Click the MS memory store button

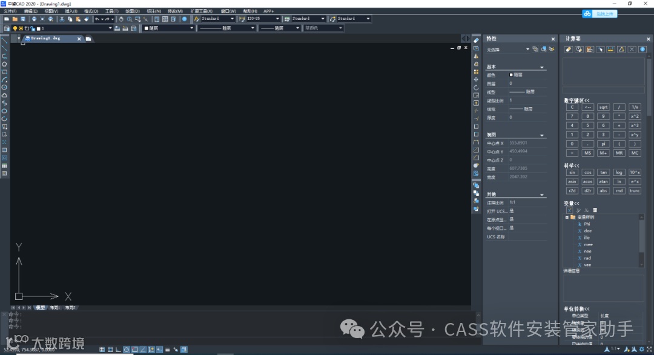[587, 153]
